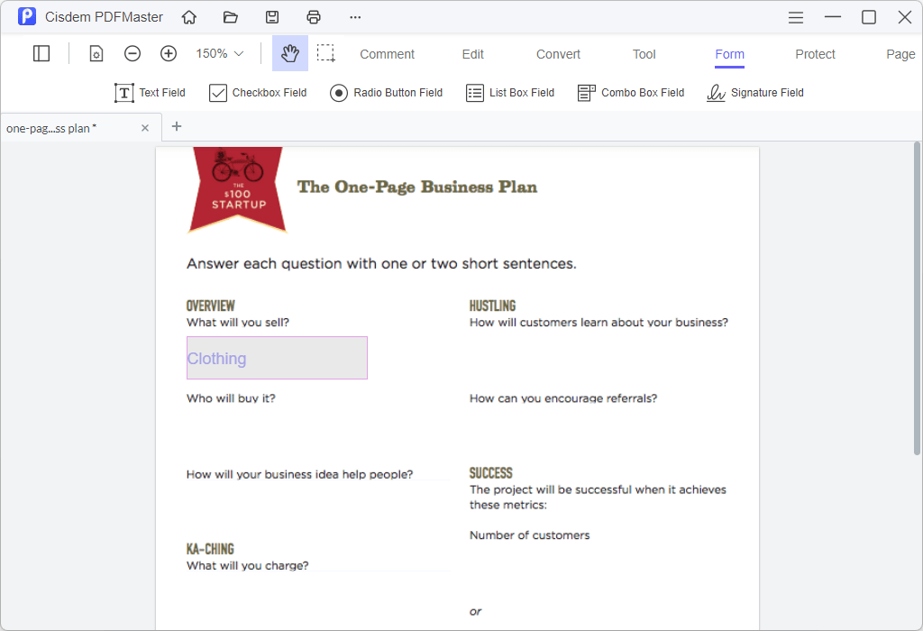Click 'How can you encourage referrals?' text
923x631 pixels.
point(563,398)
